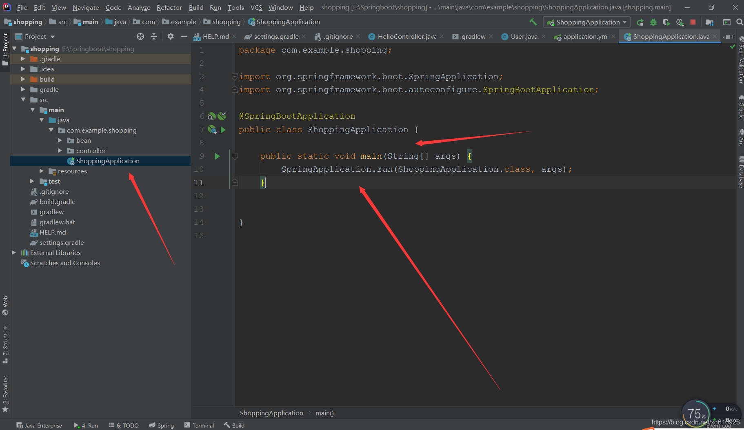Collapse the main method fold marker on line 9
The width and height of the screenshot is (744, 430).
tap(235, 156)
